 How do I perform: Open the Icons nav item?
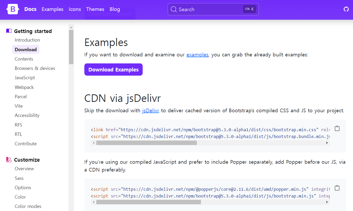(x=75, y=9)
